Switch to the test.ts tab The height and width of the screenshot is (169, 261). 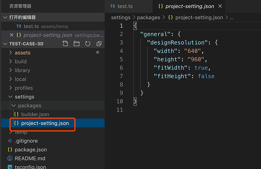pyautogui.click(x=124, y=6)
